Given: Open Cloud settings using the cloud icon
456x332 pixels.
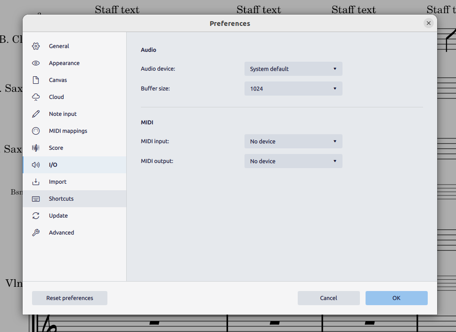Looking at the screenshot, I should click(x=35, y=97).
